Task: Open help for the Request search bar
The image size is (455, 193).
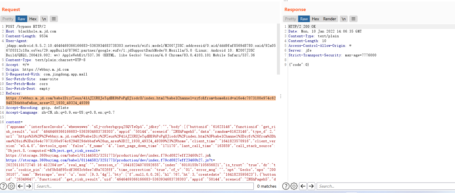Action: (x=3, y=186)
